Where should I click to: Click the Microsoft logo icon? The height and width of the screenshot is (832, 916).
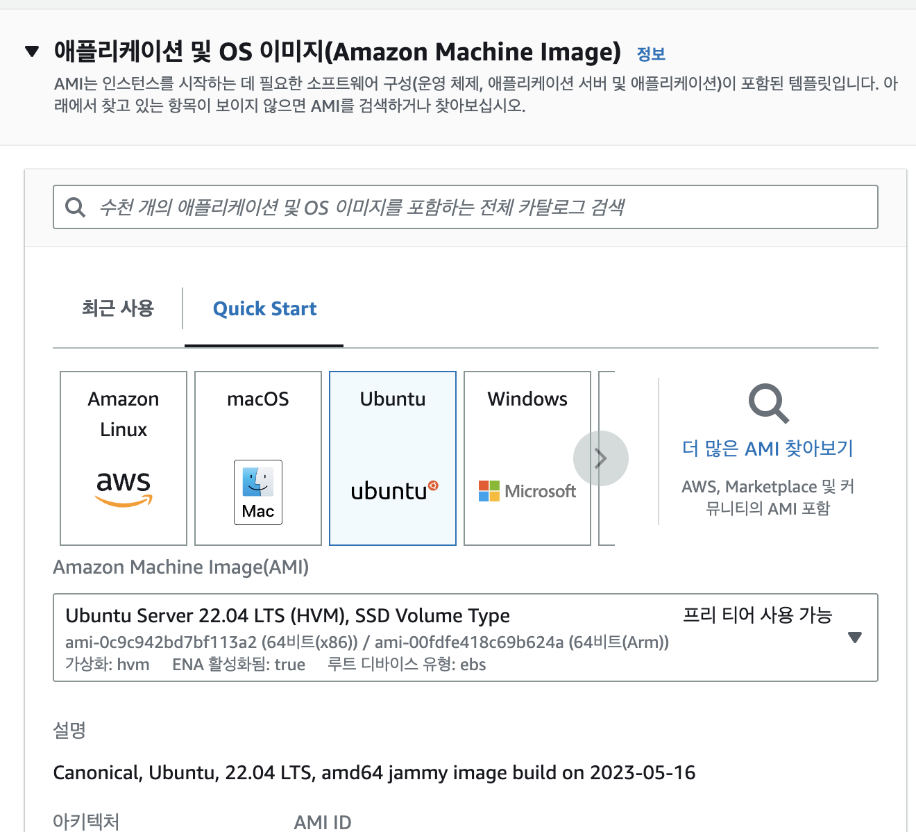[527, 491]
